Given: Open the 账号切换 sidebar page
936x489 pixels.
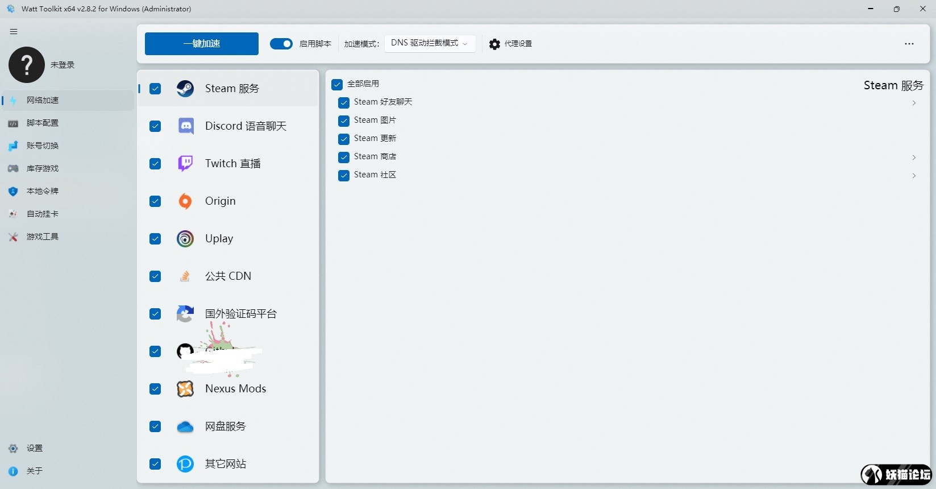Looking at the screenshot, I should coord(68,146).
